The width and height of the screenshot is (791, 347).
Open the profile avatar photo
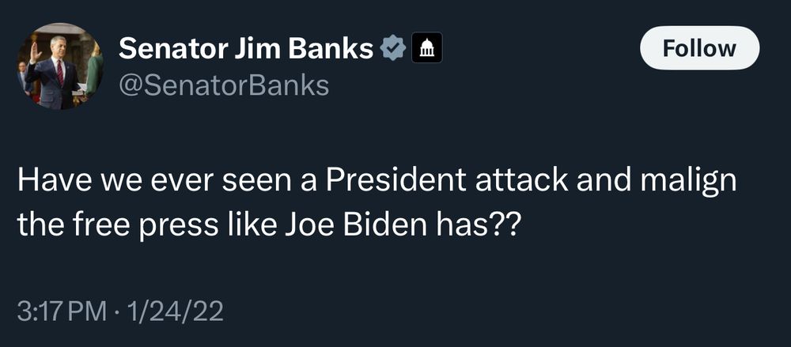tap(61, 66)
